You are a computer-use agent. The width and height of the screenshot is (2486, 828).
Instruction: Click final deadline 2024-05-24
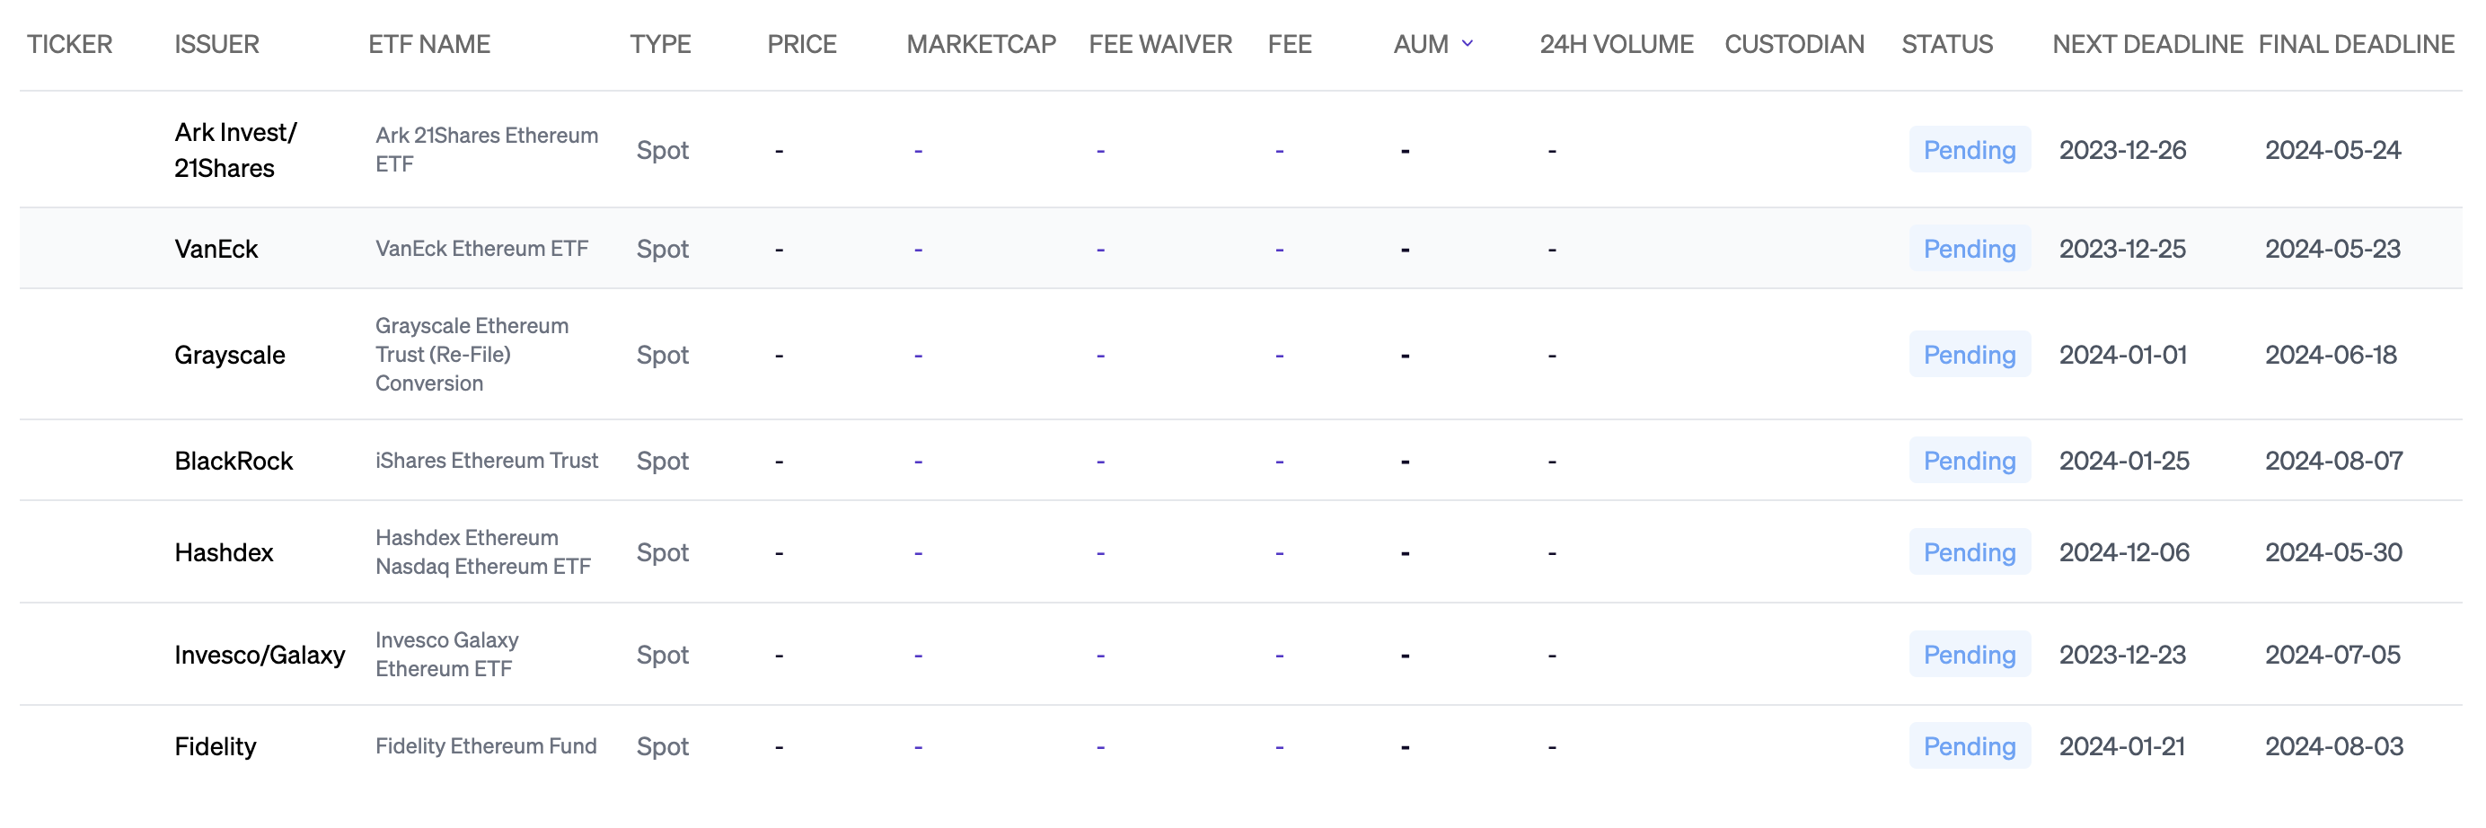(x=2332, y=150)
